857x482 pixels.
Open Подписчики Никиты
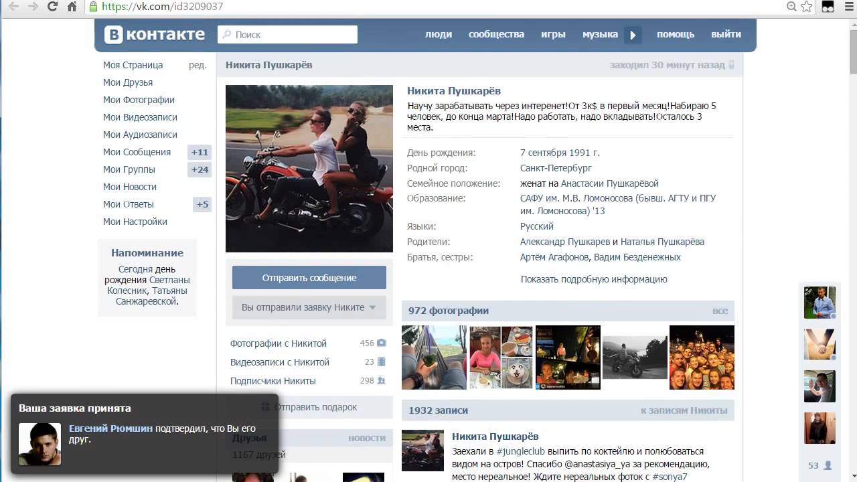point(272,381)
